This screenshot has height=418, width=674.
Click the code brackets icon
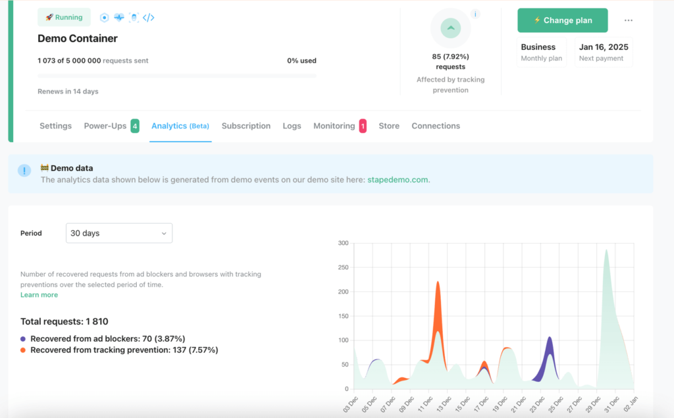coord(149,18)
